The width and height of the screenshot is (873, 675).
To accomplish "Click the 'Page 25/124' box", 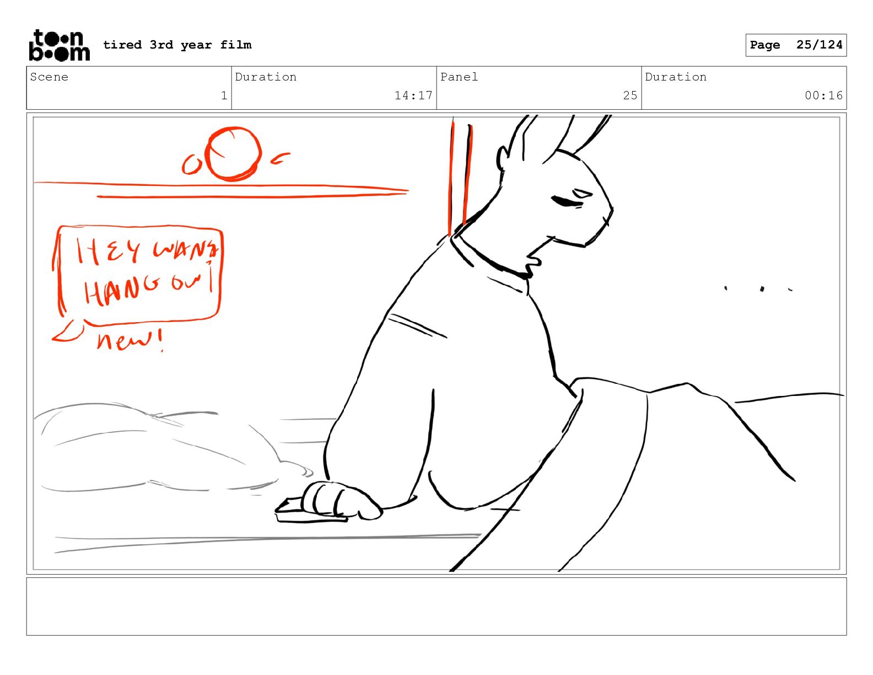I will pyautogui.click(x=796, y=45).
